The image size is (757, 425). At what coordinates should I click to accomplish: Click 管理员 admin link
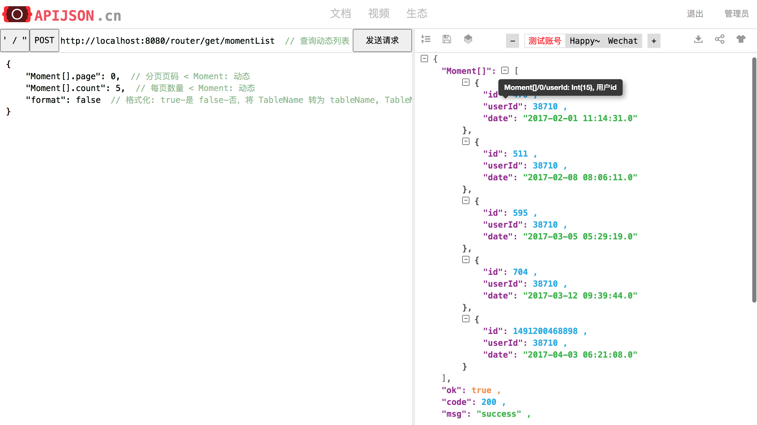coord(737,14)
